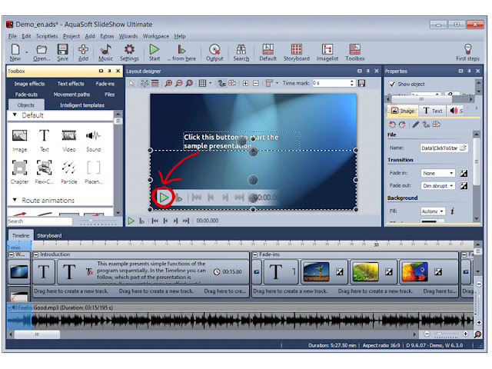This screenshot has width=492, height=369.
Task: Expand the Route animations group
Action: pos(15,200)
